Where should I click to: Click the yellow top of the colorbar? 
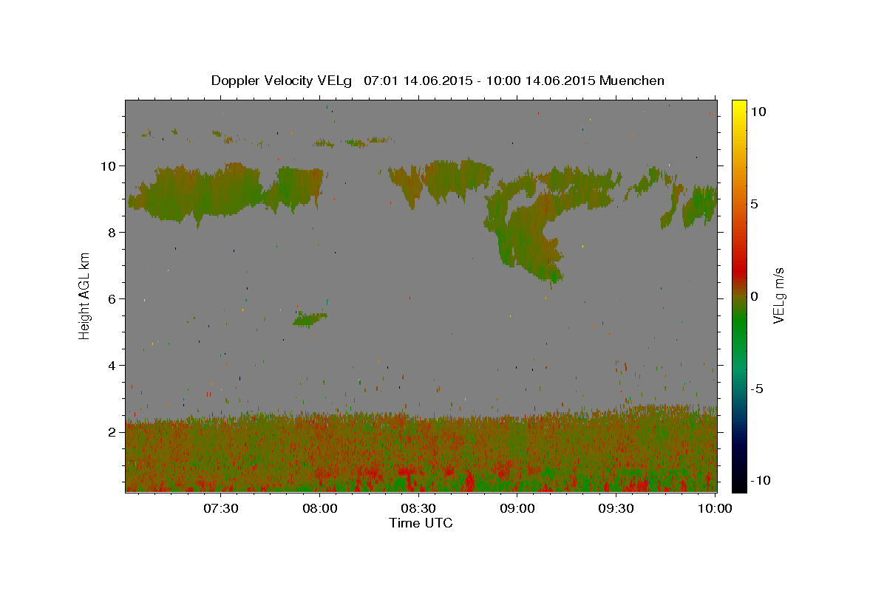739,107
